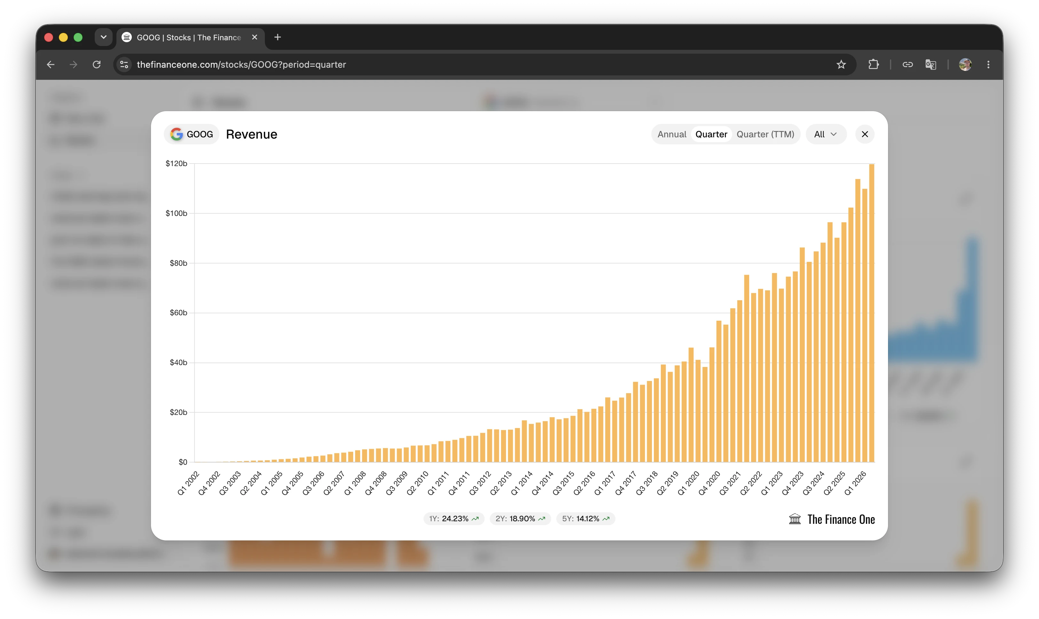Bookmark this page with the star icon

(841, 65)
